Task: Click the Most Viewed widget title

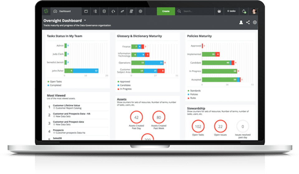Action: pos(56,95)
